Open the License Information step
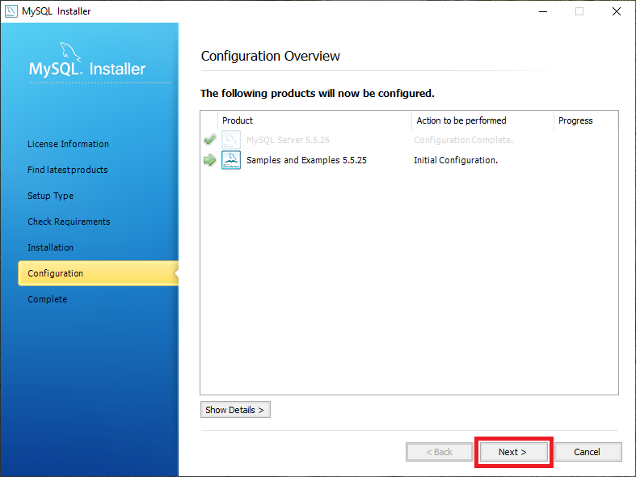 click(68, 144)
